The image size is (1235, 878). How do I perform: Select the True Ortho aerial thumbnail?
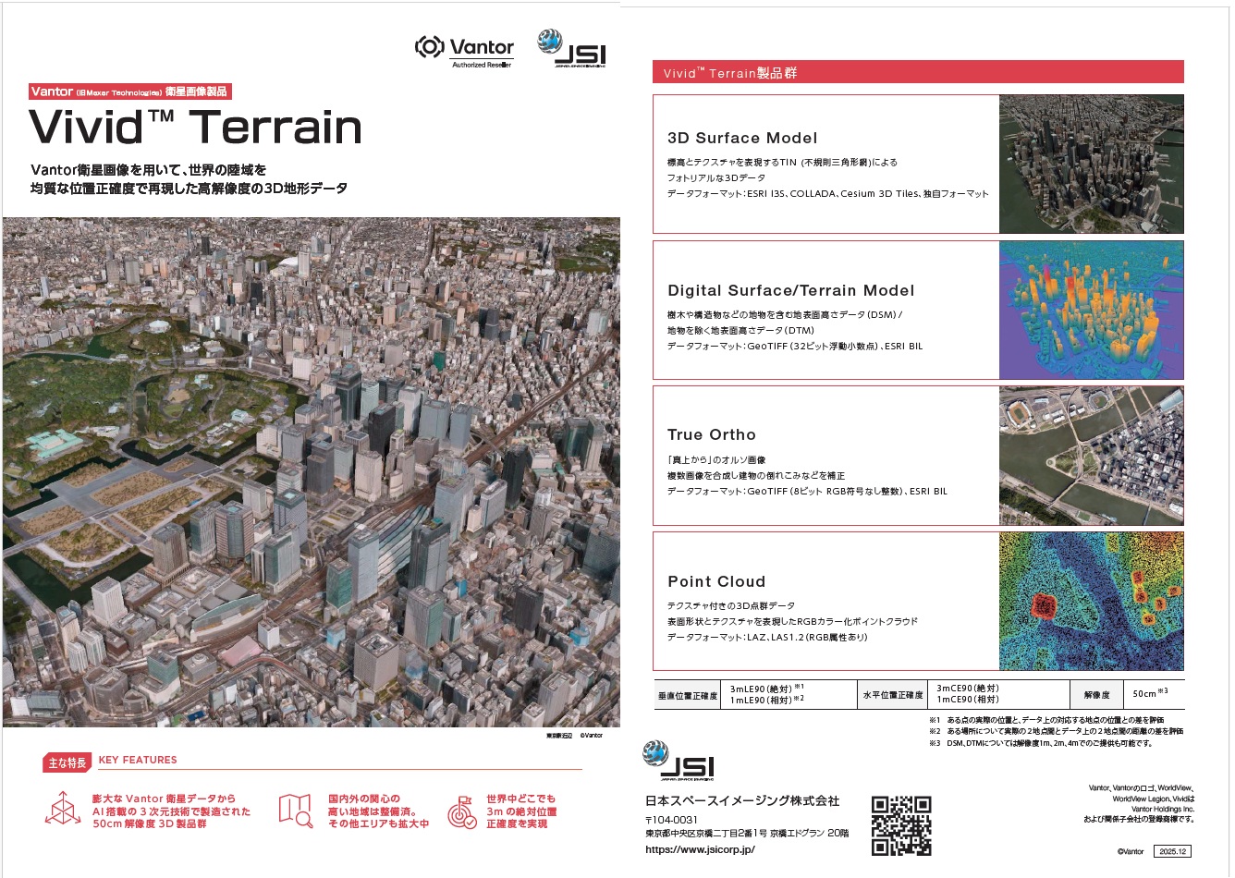point(1091,456)
